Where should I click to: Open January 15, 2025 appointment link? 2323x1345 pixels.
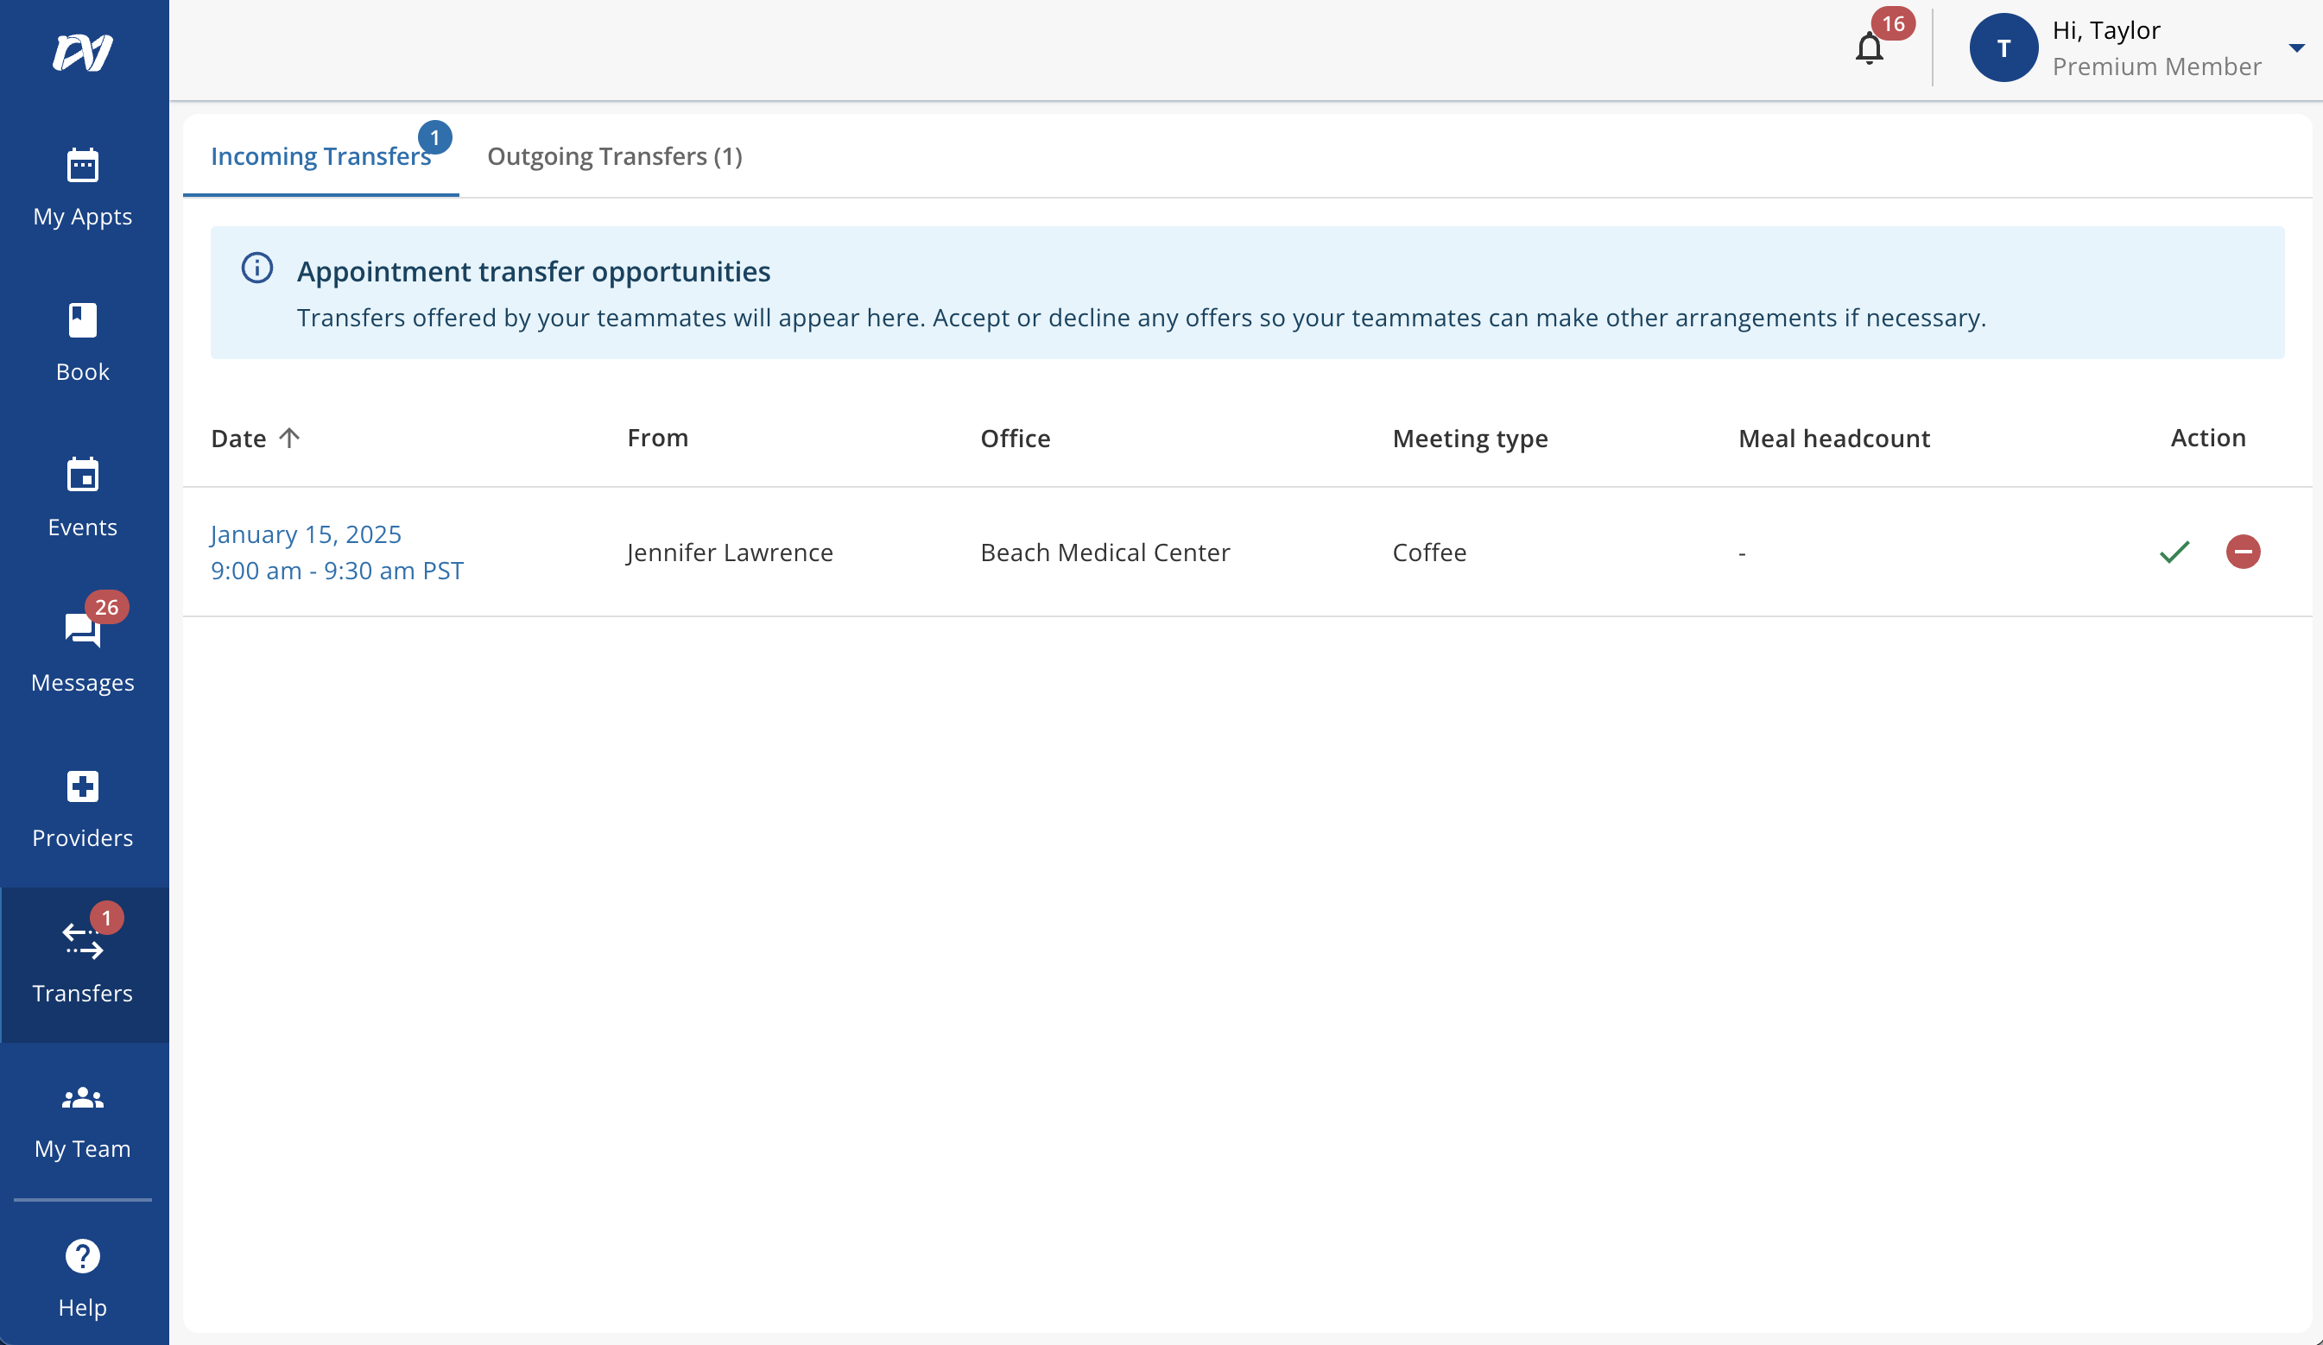pos(306,534)
